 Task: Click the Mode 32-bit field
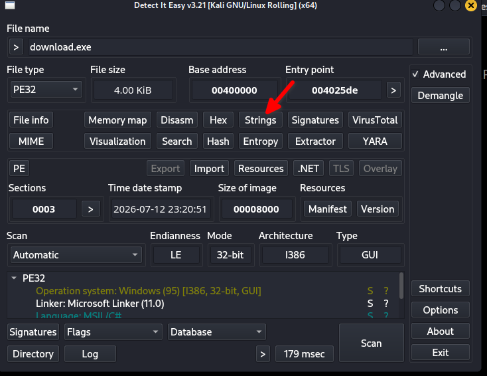point(230,255)
